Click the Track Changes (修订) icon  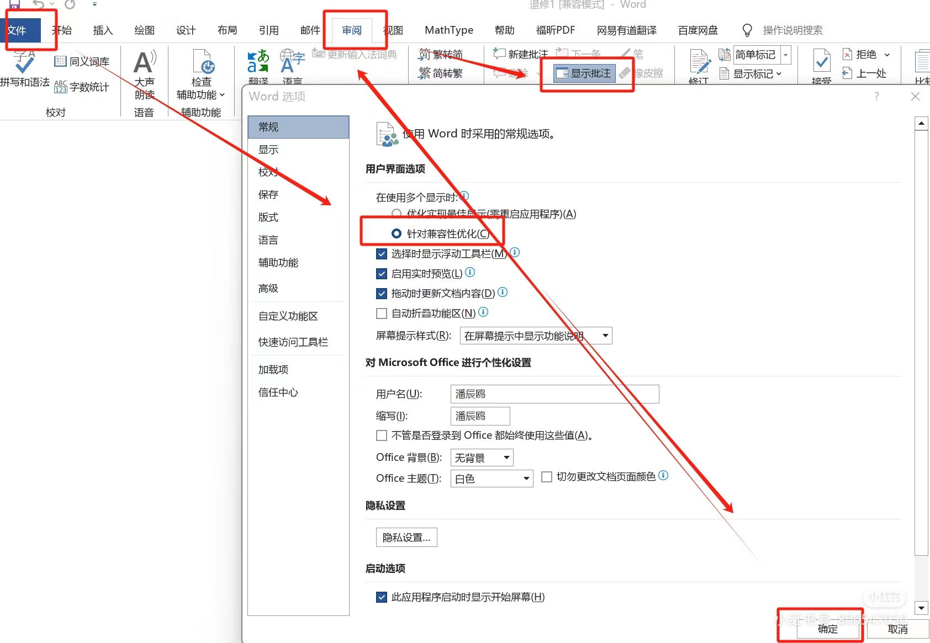click(700, 62)
